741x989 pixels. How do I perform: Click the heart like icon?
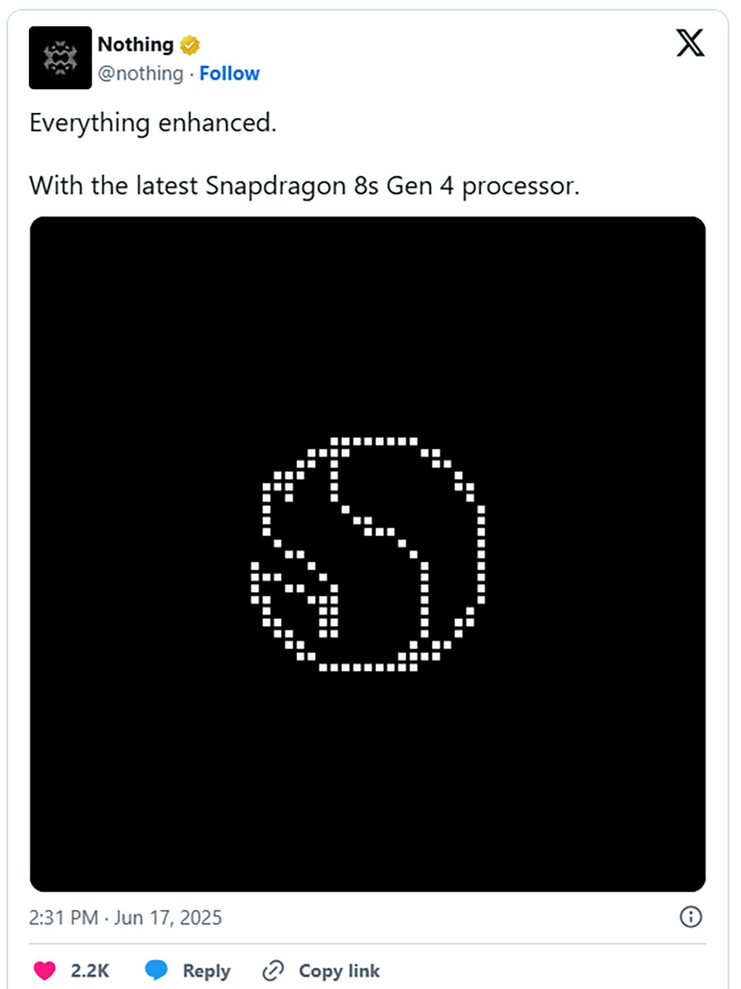pyautogui.click(x=45, y=970)
